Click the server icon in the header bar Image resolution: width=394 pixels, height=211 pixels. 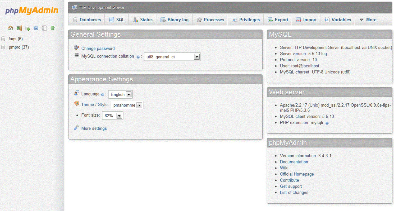74,7
